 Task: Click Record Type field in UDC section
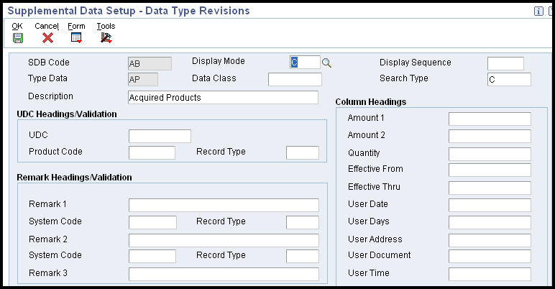click(x=302, y=152)
